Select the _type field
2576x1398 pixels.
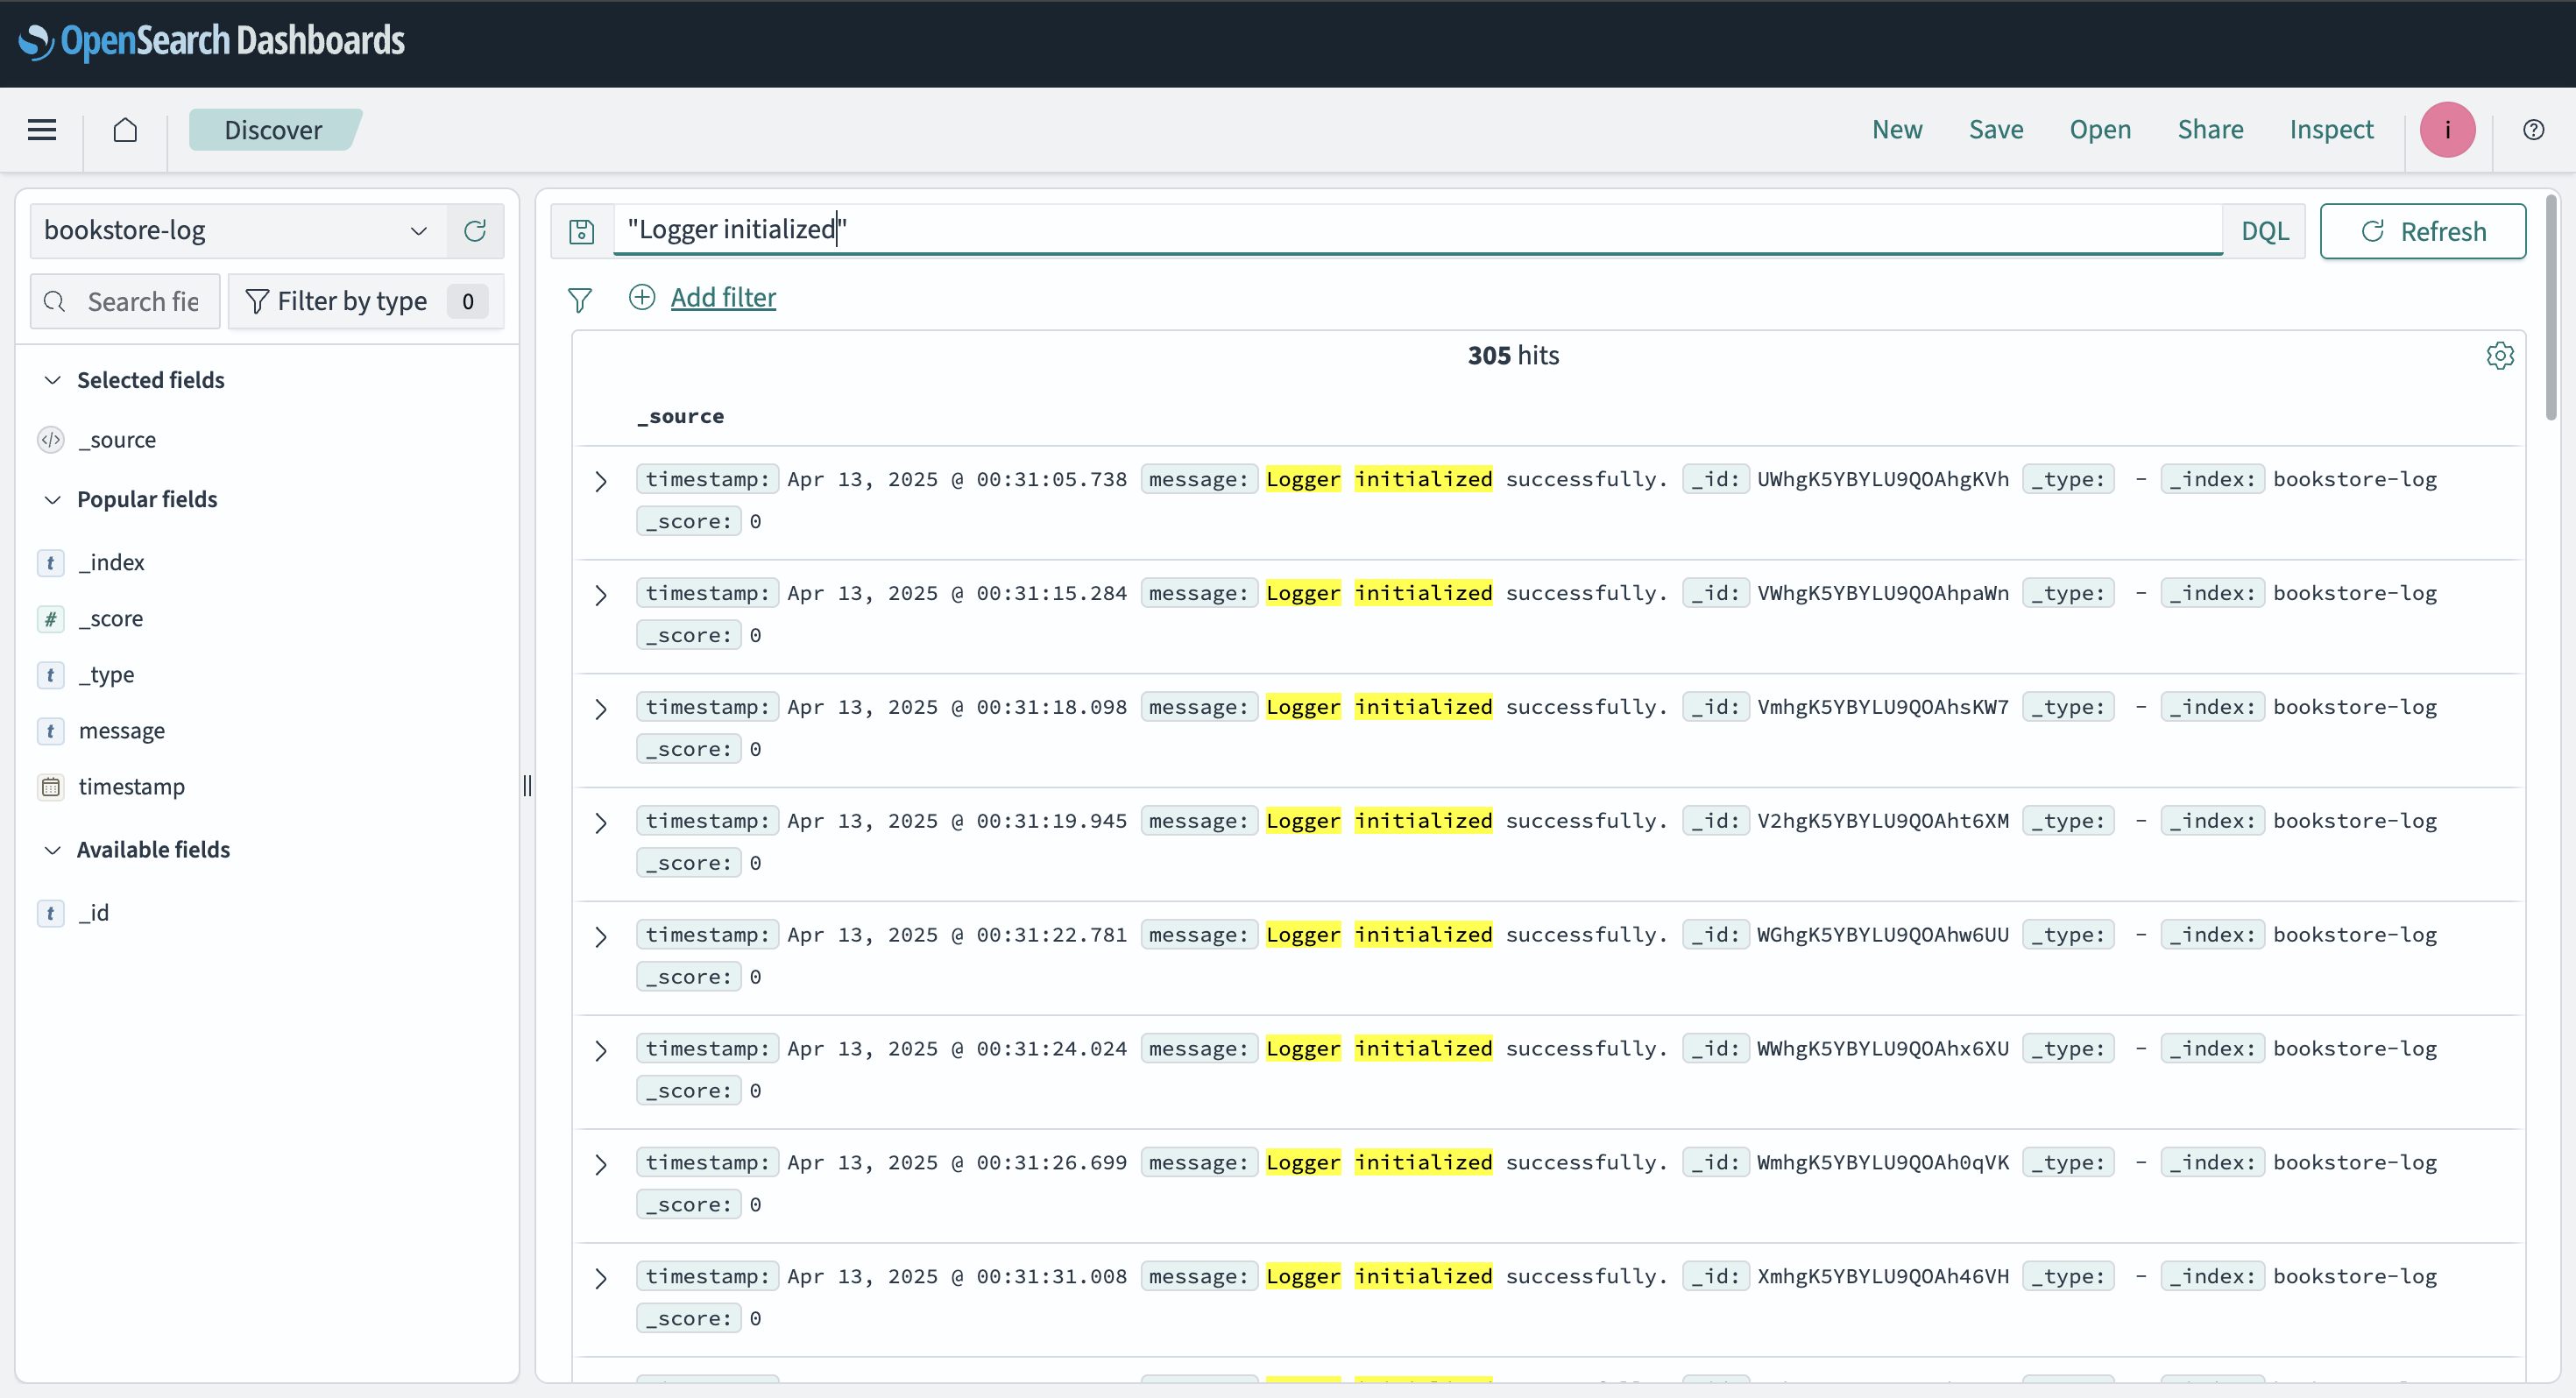click(x=106, y=675)
